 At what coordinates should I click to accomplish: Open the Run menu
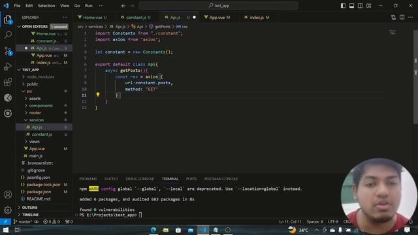(x=89, y=6)
